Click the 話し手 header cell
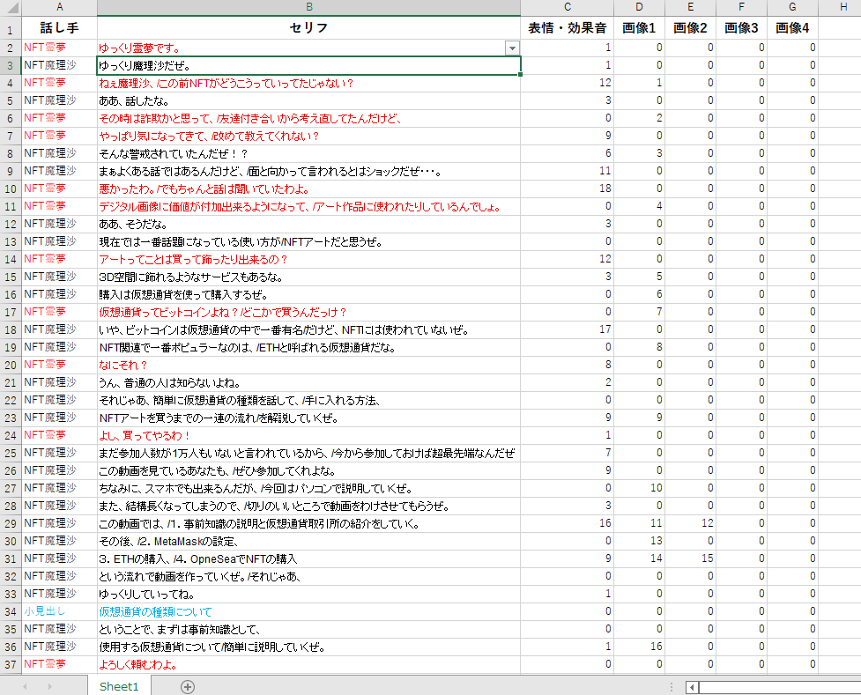Screen dimensions: 861x695 click(x=59, y=27)
